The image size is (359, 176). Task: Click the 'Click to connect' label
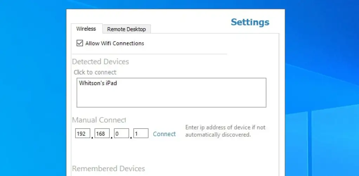coord(95,72)
